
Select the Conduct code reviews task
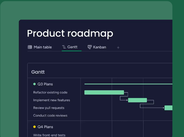tap(50, 115)
